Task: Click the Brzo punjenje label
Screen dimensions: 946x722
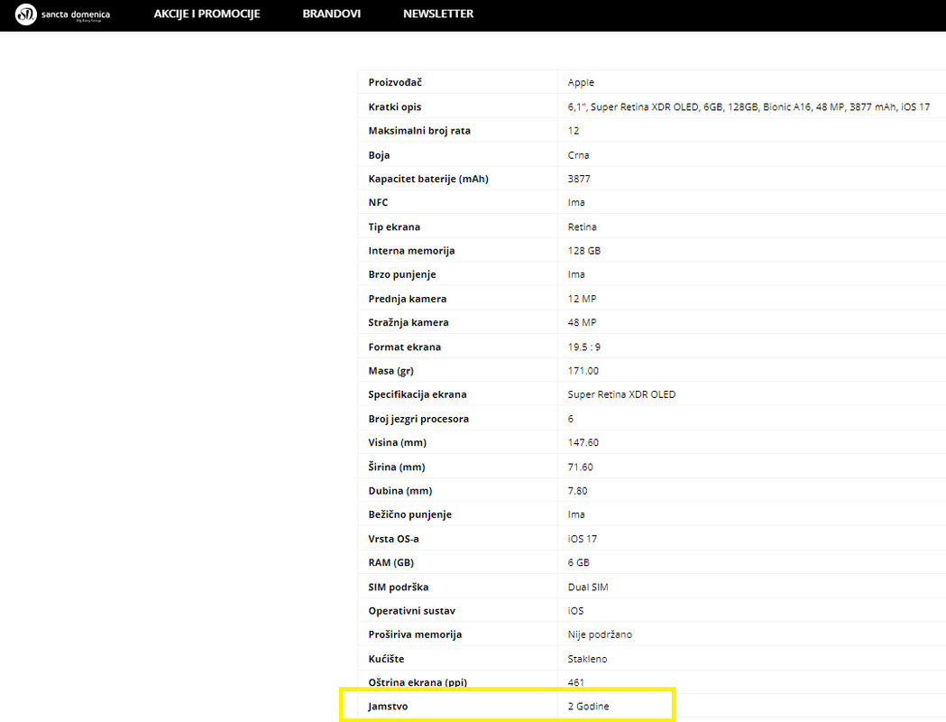Action: click(x=402, y=274)
